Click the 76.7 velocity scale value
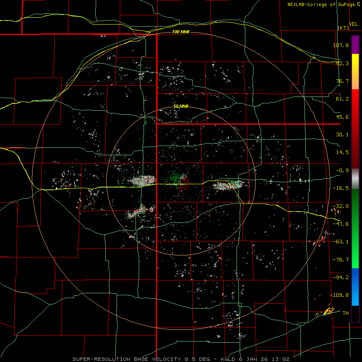362x362 pixels. [342, 81]
